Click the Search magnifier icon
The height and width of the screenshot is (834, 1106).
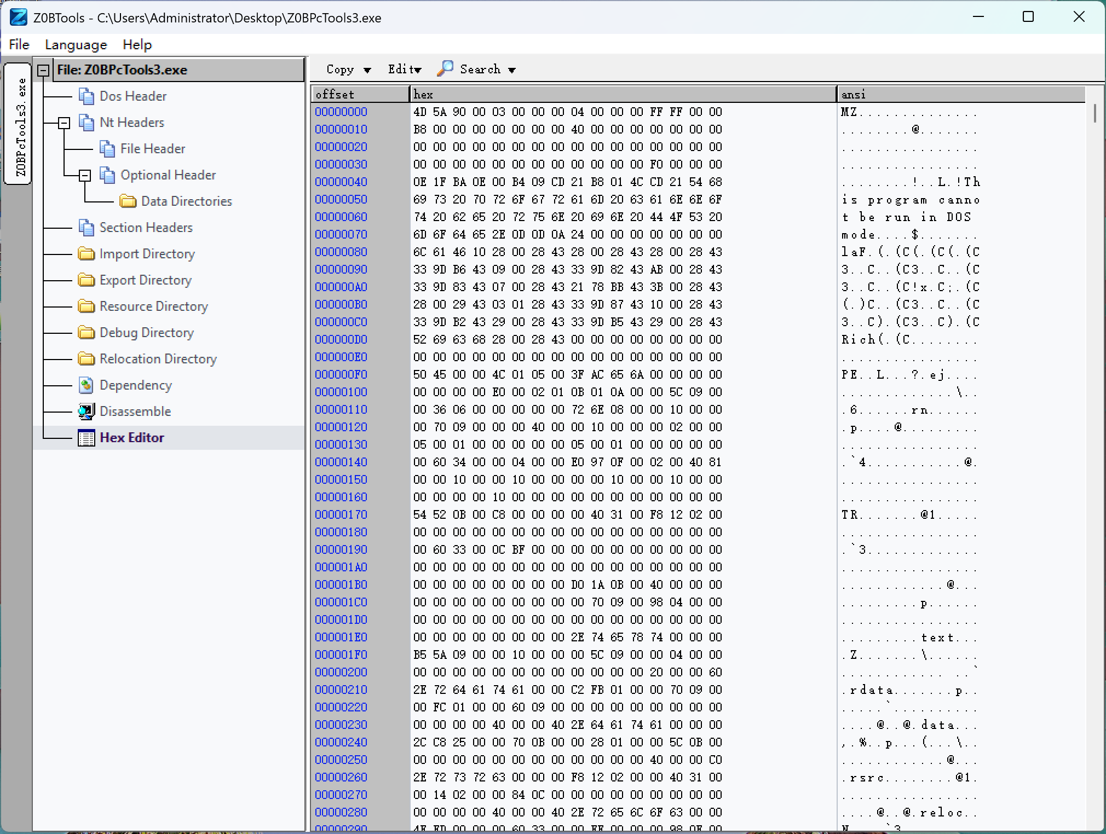pos(445,69)
